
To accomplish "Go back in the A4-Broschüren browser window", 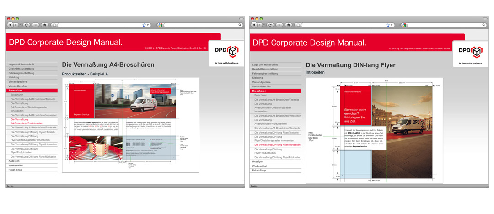I will pyautogui.click(x=10, y=25).
